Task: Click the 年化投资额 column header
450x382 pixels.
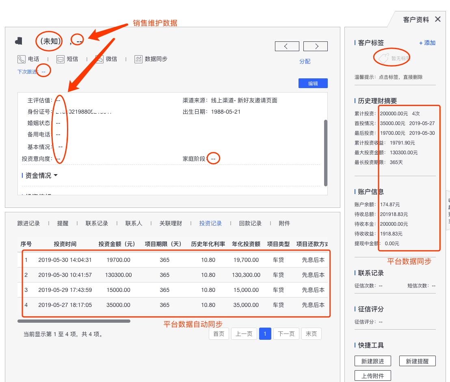Action: pyautogui.click(x=246, y=244)
